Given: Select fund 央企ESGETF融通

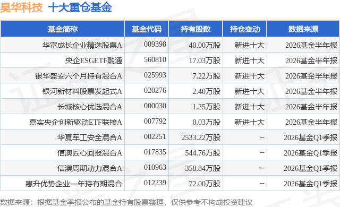Looking at the screenshot, I should point(93,61).
